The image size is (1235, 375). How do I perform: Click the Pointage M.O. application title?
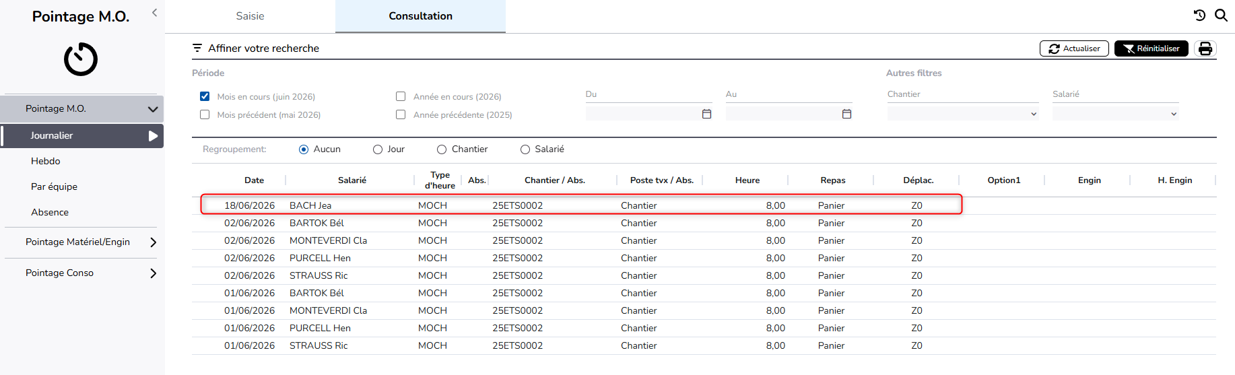coord(81,17)
